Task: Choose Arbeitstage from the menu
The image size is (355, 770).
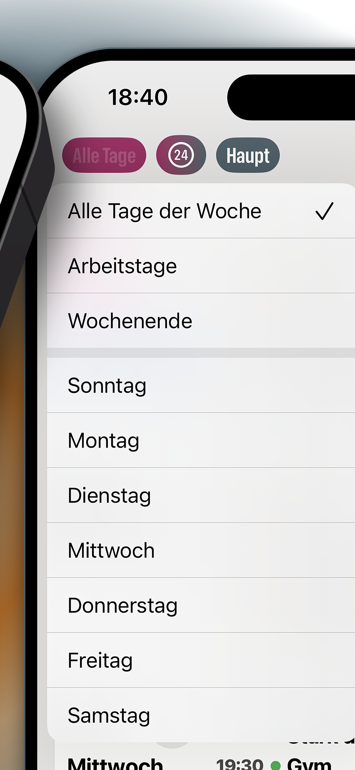Action: (201, 266)
